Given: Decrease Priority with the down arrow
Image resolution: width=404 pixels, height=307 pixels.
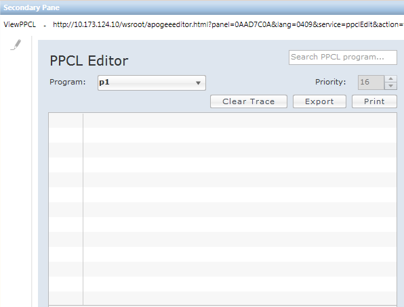Looking at the screenshot, I should point(390,86).
